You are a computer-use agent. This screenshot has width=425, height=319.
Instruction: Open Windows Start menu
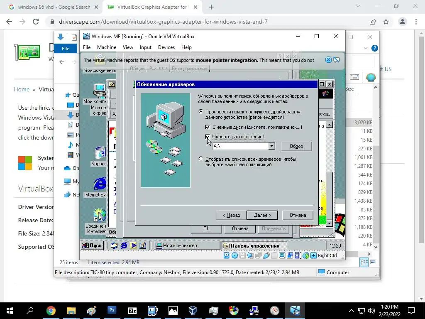10,310
